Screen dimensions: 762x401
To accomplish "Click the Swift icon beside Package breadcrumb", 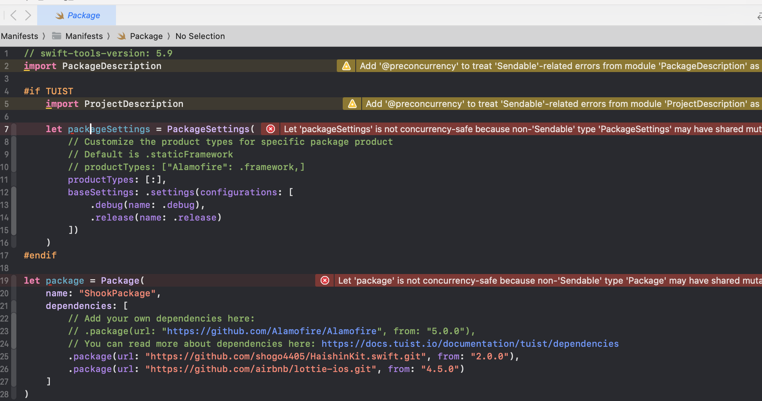I will click(x=121, y=36).
